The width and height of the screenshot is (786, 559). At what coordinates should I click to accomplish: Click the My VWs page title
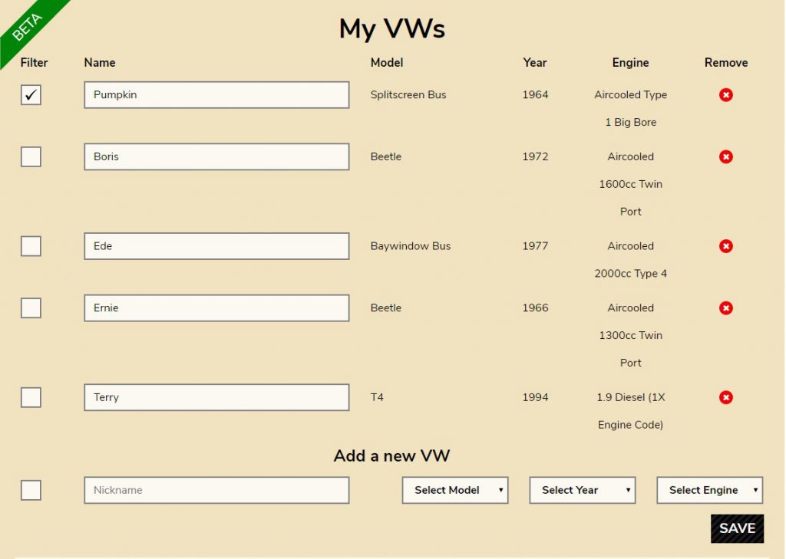pyautogui.click(x=392, y=28)
